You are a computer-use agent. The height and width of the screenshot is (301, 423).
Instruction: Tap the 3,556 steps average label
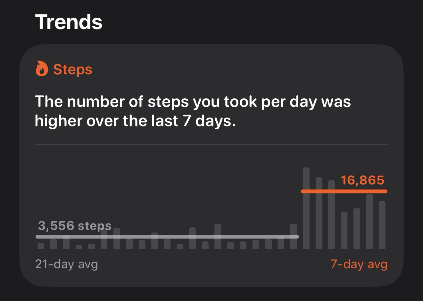(x=75, y=226)
